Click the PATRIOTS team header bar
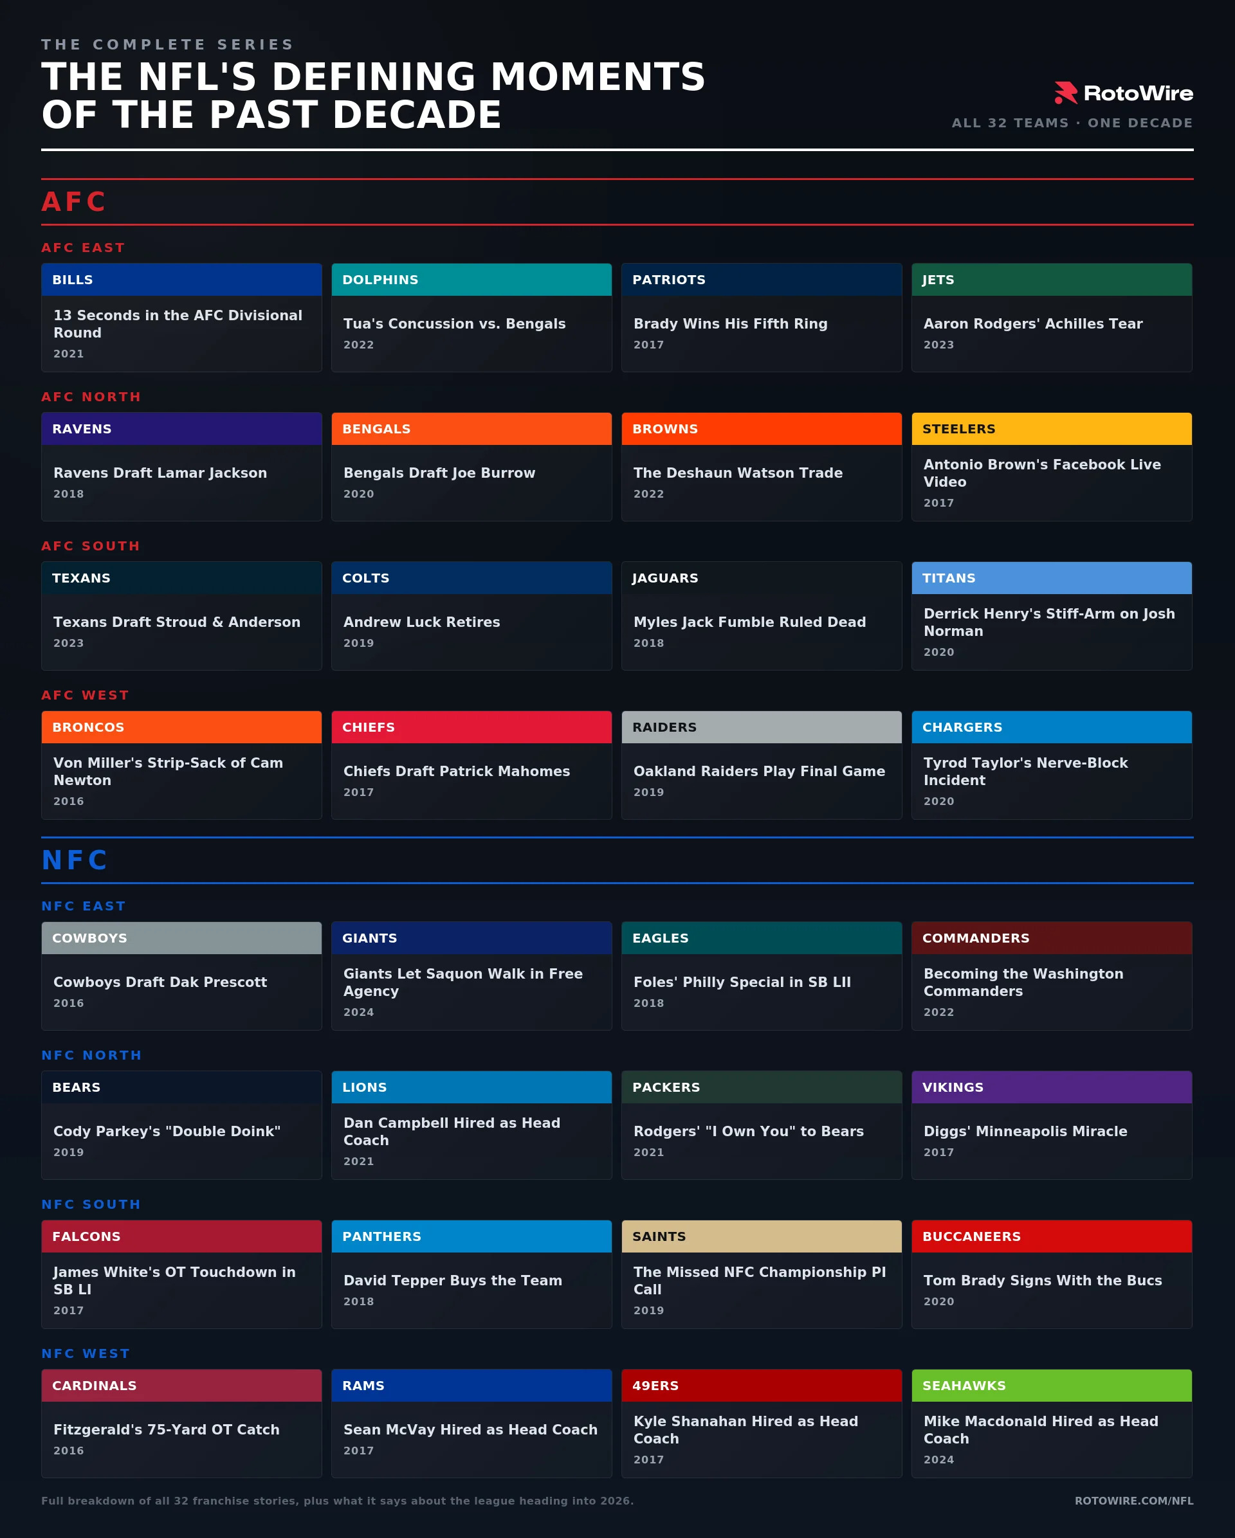Viewport: 1235px width, 1538px height. pos(762,280)
